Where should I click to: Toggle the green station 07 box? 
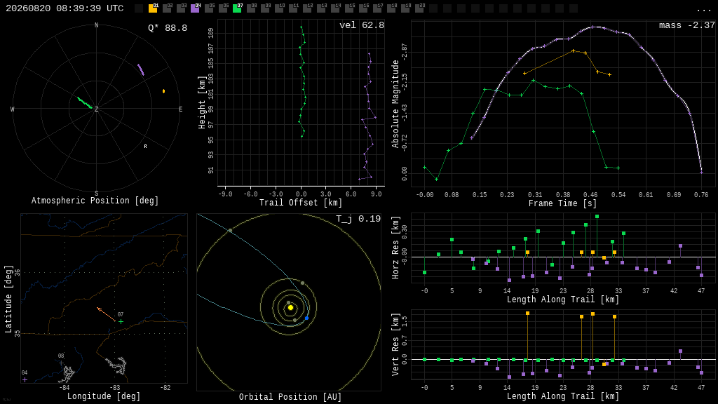coord(237,8)
